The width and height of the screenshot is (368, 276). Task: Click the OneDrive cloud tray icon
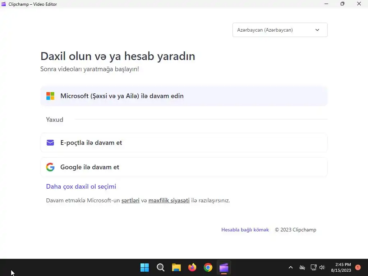click(302, 267)
